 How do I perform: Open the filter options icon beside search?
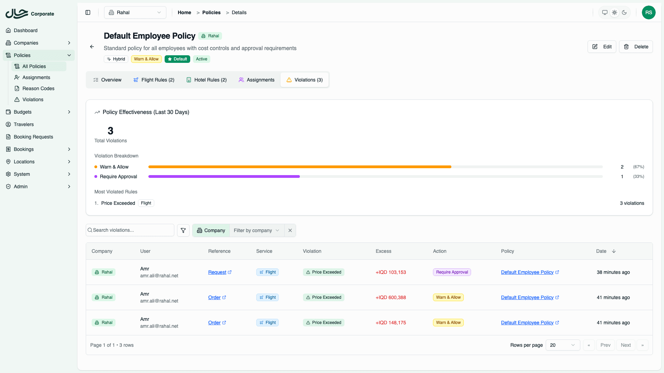(x=183, y=230)
